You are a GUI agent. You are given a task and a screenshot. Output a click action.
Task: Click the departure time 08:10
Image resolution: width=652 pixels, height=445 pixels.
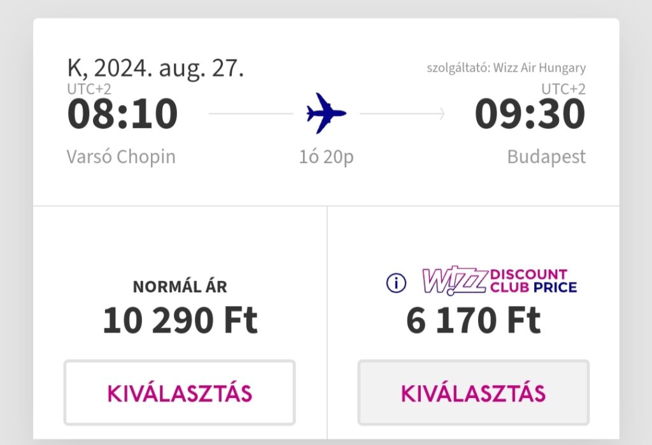point(122,113)
